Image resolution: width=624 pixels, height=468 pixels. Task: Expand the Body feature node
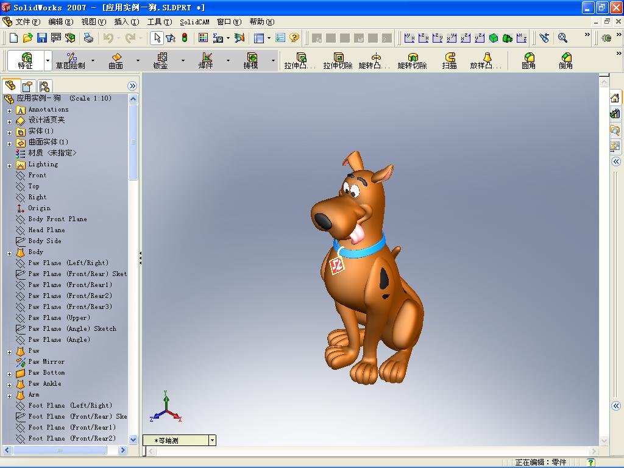pos(10,253)
